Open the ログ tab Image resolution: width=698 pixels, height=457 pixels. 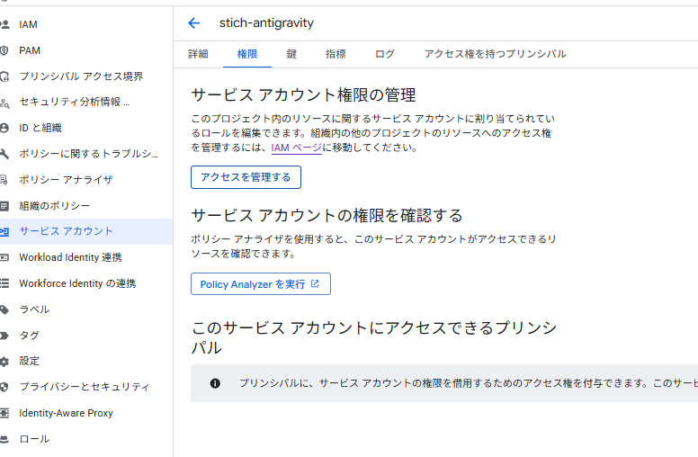tap(384, 54)
